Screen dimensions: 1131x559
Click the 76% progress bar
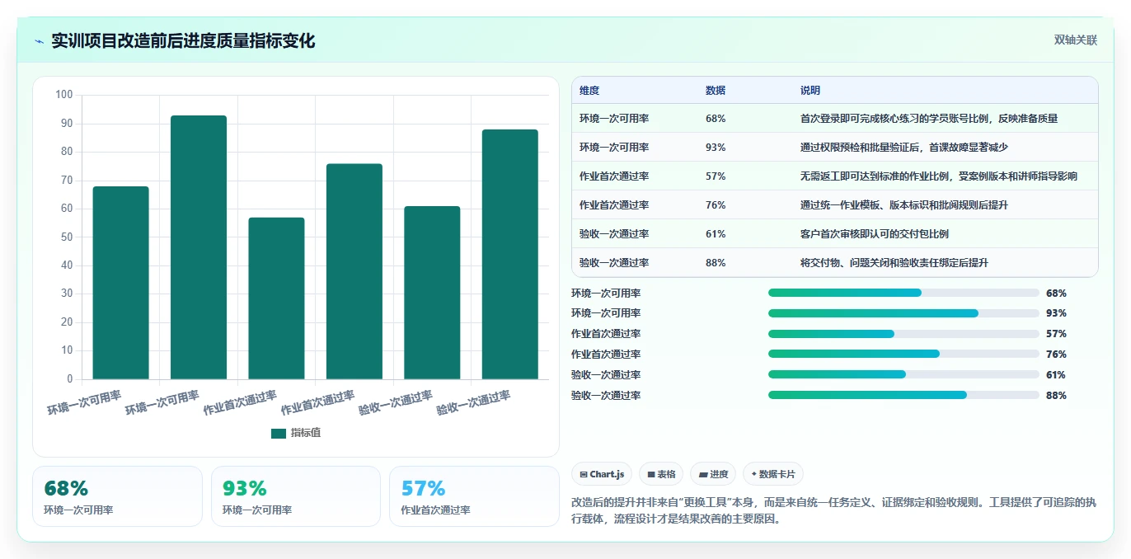(x=903, y=355)
